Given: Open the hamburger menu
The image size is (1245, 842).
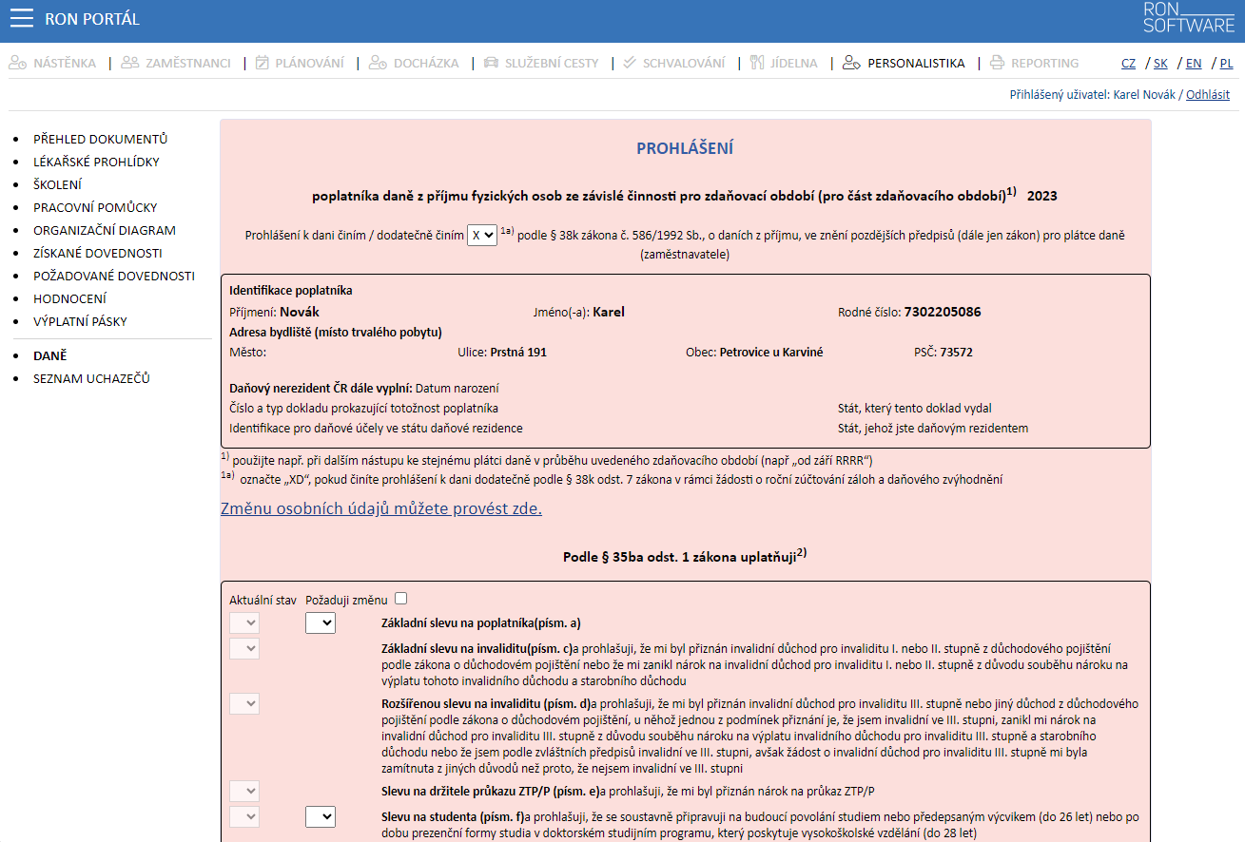Looking at the screenshot, I should [21, 19].
